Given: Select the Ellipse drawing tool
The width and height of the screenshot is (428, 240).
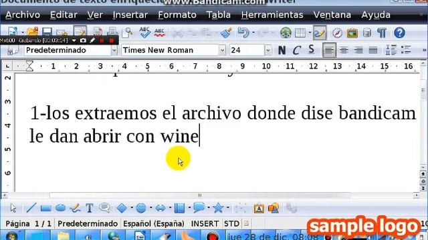Looking at the screenshot, I should click(x=61, y=208).
